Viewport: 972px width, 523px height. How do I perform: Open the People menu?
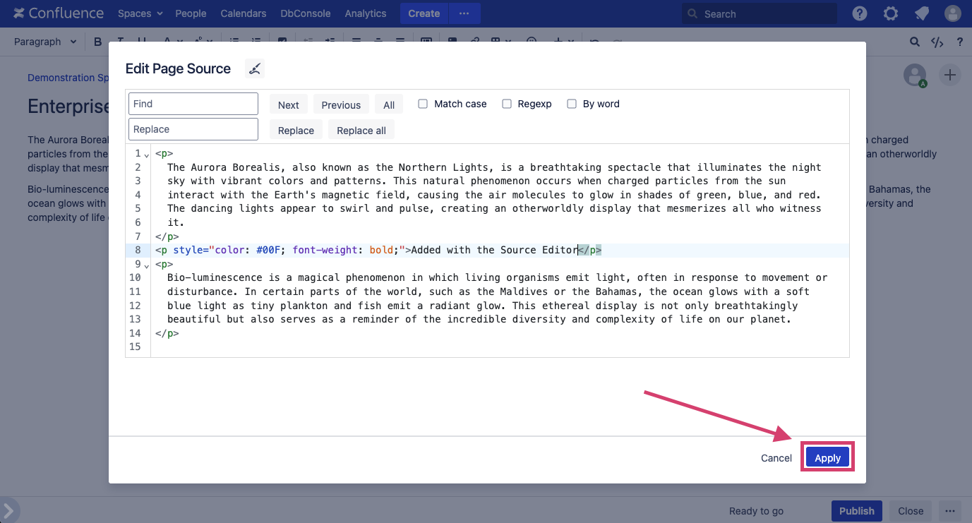click(x=191, y=13)
